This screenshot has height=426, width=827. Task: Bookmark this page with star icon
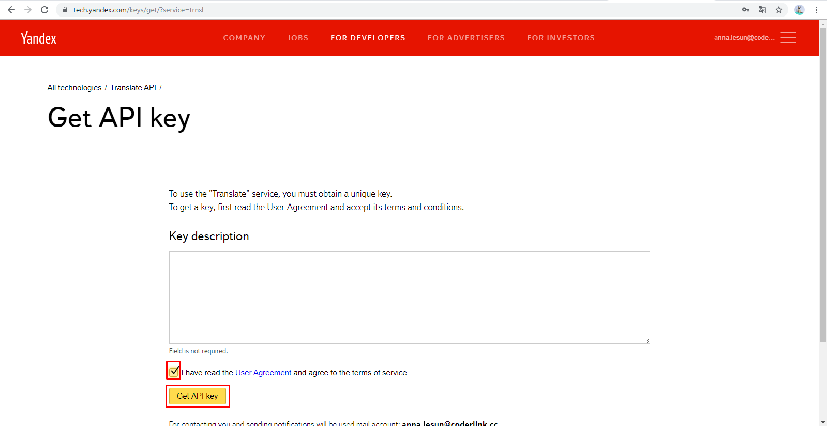coord(779,10)
